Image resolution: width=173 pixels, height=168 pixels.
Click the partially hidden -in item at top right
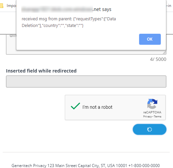point(169,6)
